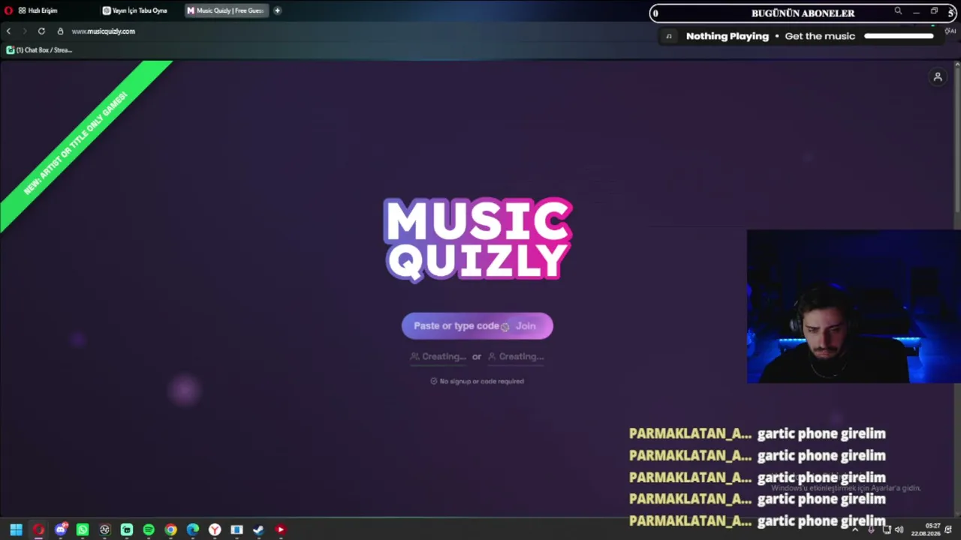Open Yandex Browser from the taskbar
961x540 pixels.
point(215,529)
